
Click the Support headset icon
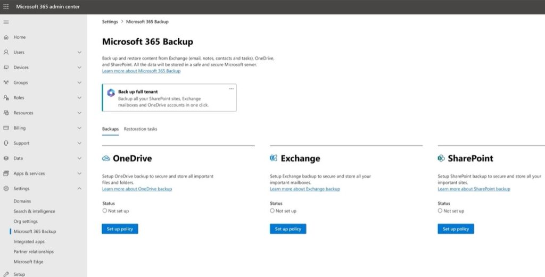(x=6, y=143)
